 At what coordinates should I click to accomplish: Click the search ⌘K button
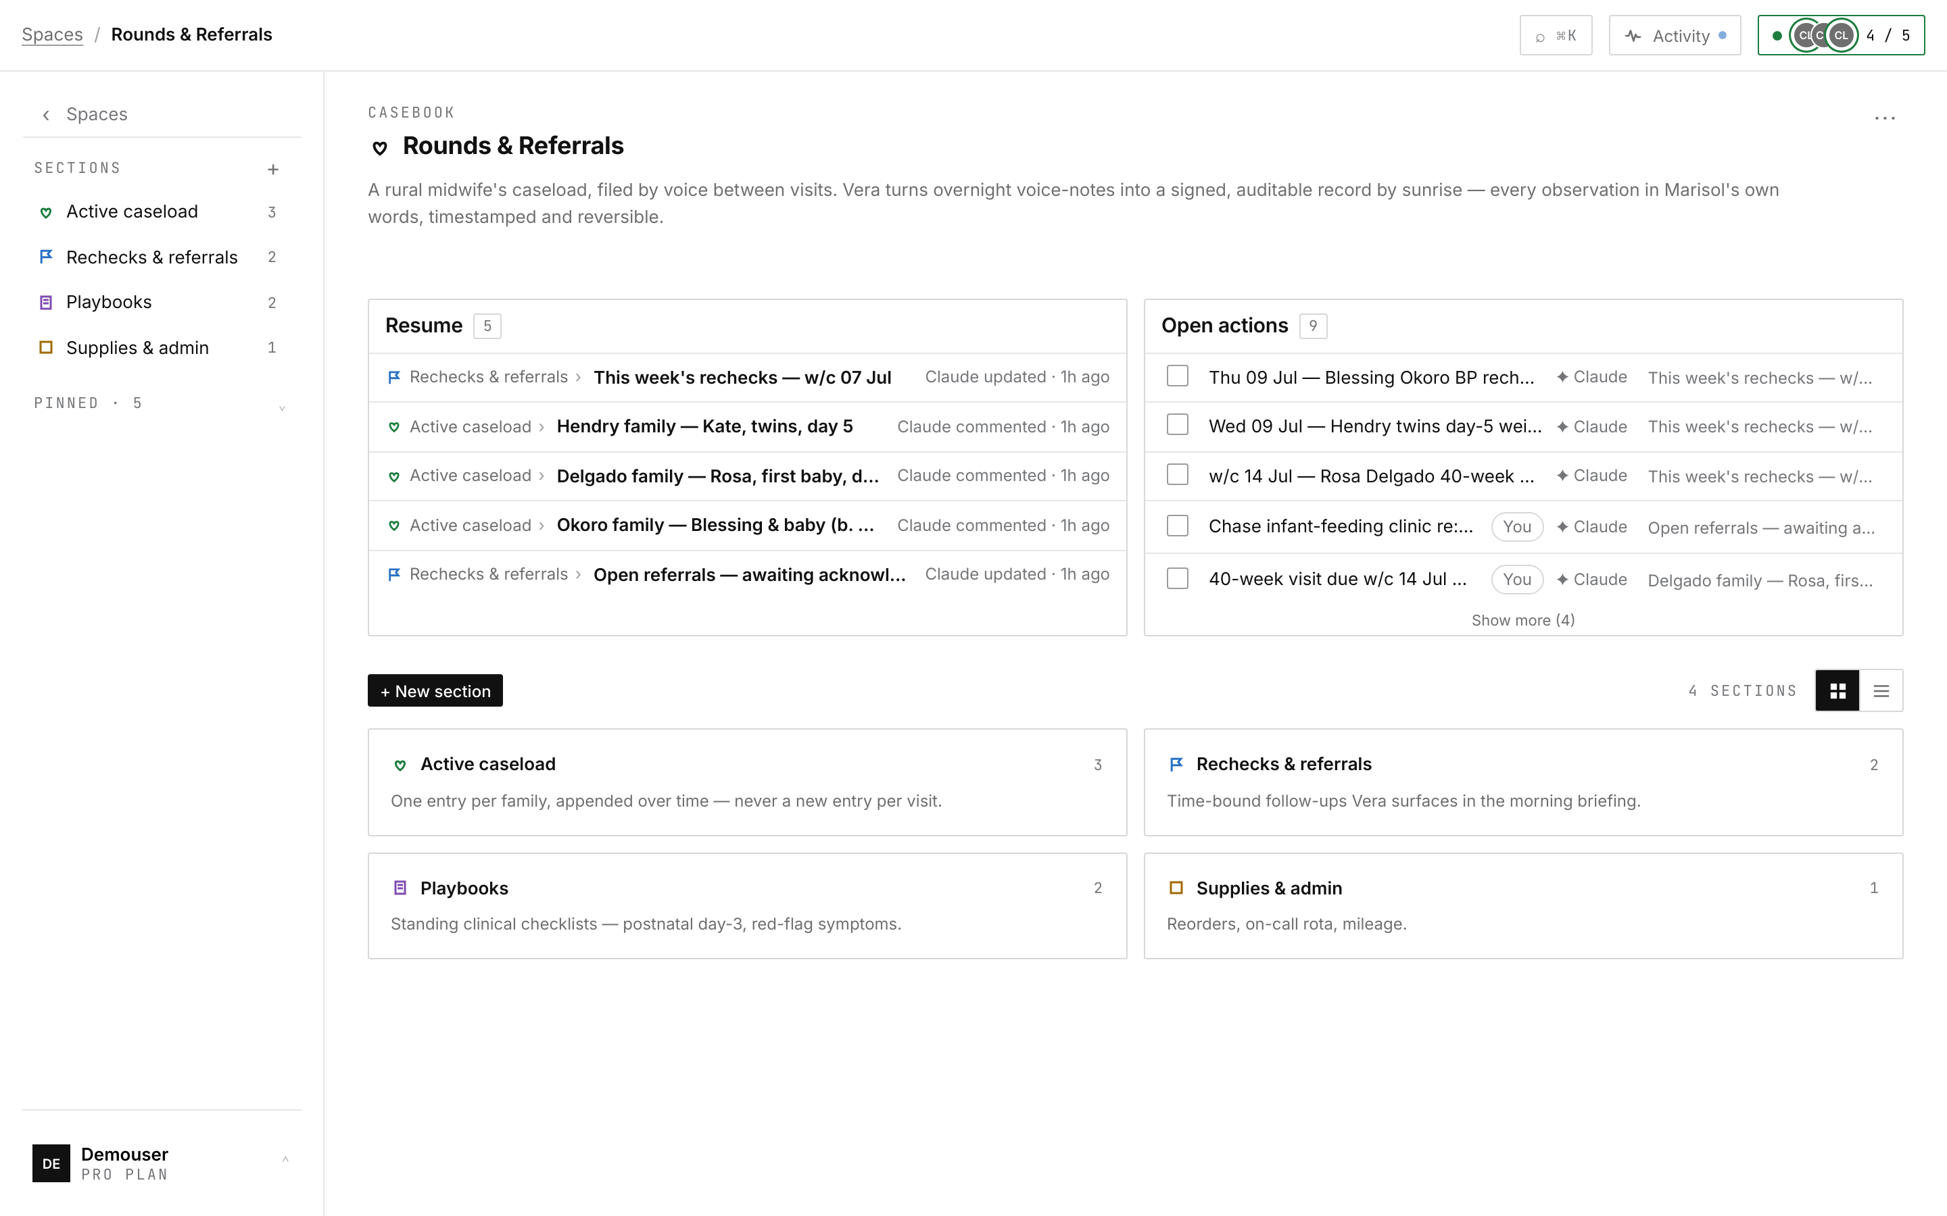pos(1555,35)
